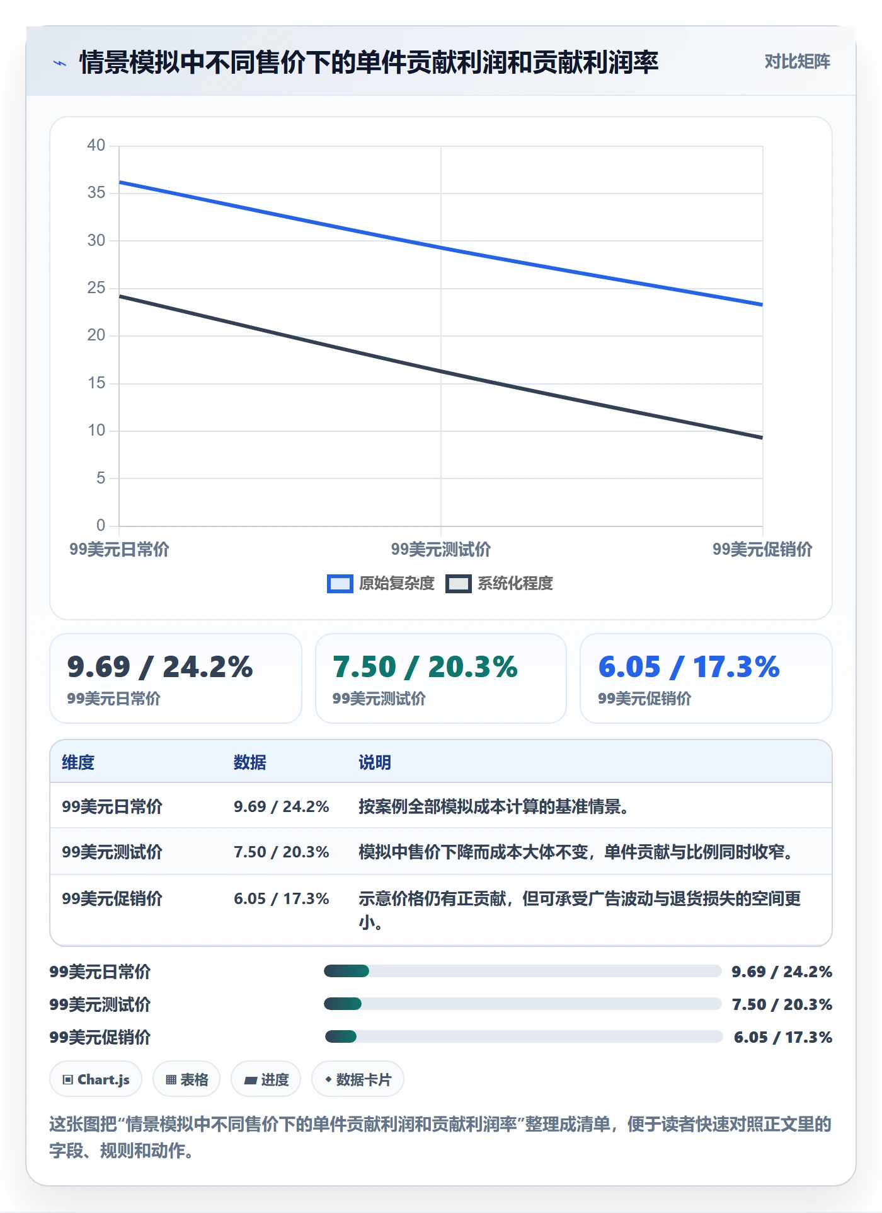Select the 9.69 / 24.2% data card
The height and width of the screenshot is (1213, 882).
click(176, 678)
